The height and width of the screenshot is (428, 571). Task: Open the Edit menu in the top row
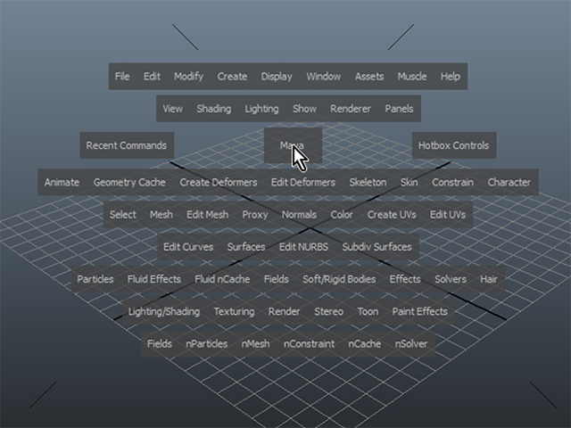tap(152, 77)
